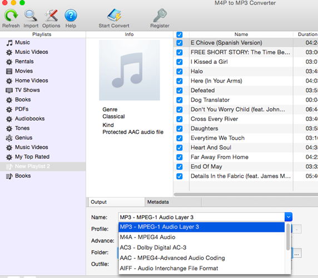The width and height of the screenshot is (318, 278).
Task: Click the film icon beside Movies
Action: [9, 71]
